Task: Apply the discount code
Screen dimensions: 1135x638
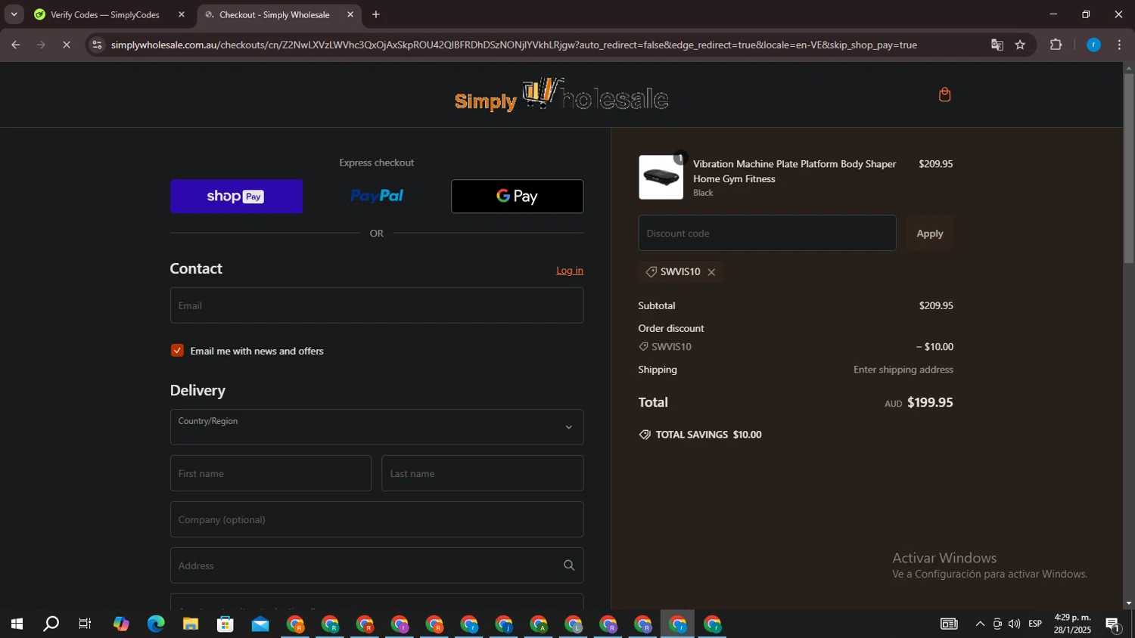Action: (930, 234)
